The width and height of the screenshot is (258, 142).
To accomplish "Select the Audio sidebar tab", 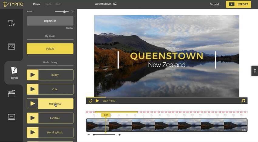I will [x=14, y=73].
